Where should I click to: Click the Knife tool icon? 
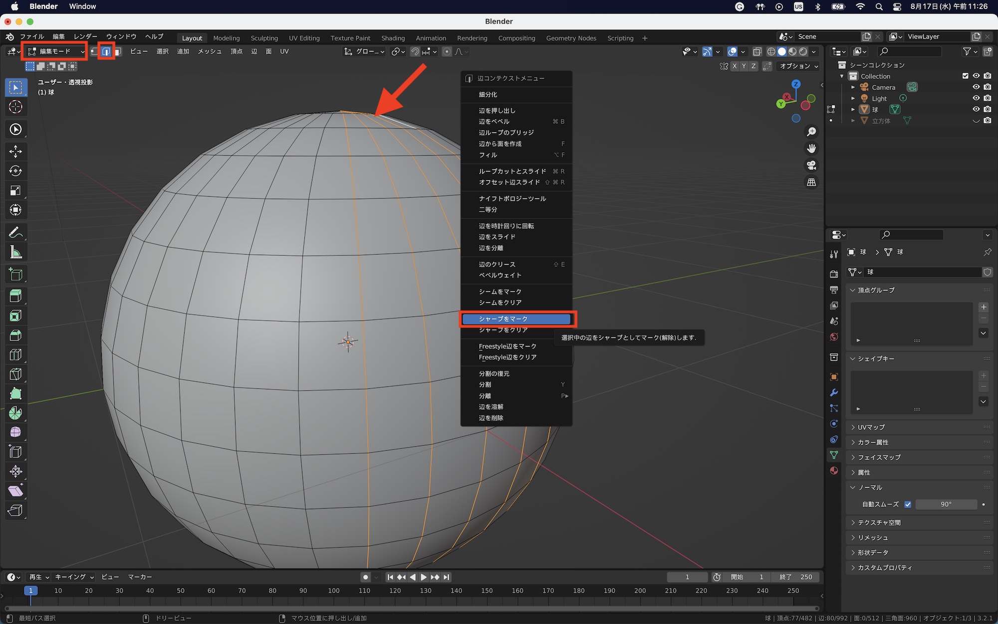(x=15, y=374)
